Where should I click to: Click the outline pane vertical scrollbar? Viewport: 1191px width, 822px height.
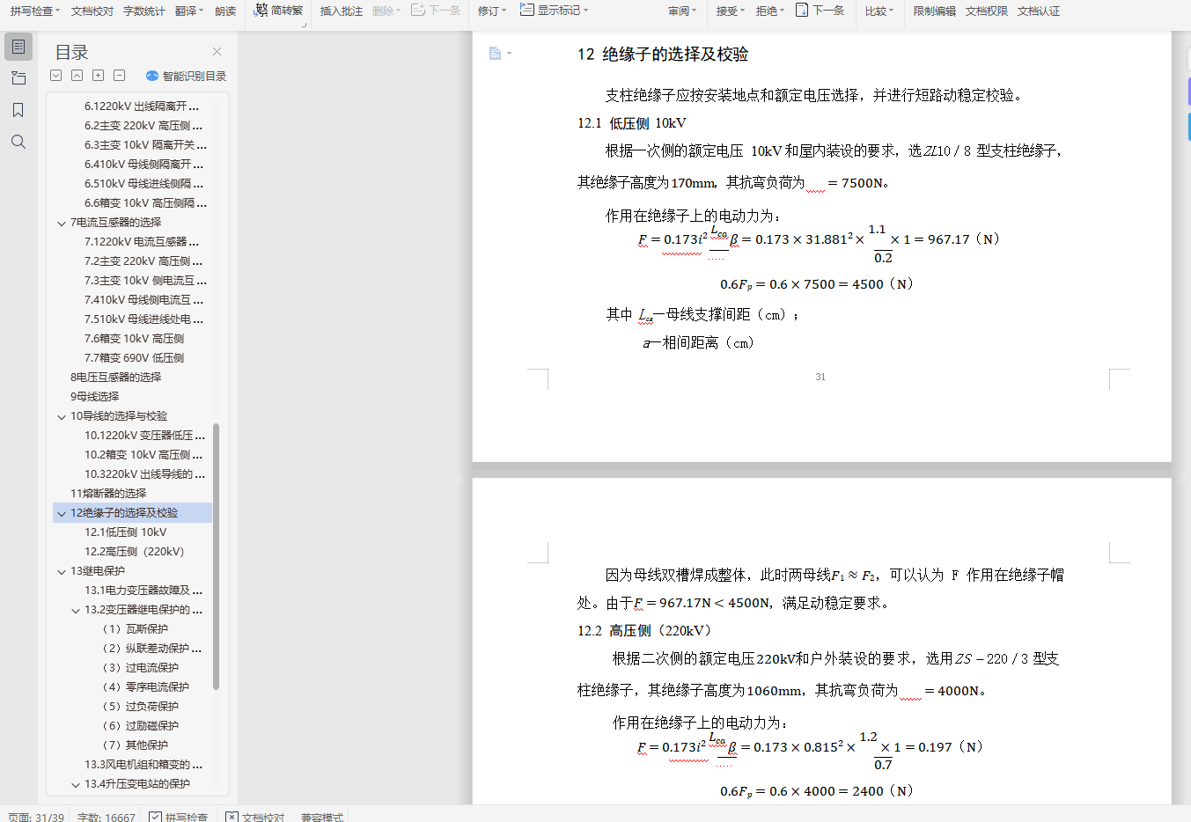pos(217,556)
